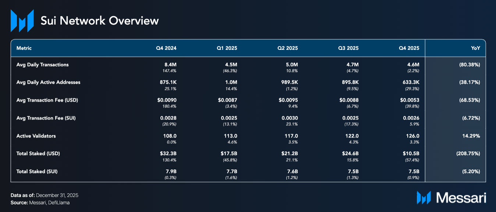Viewport: 496px width, 212px height.
Task: Click the 7.7B staked SUI value
Action: click(232, 171)
